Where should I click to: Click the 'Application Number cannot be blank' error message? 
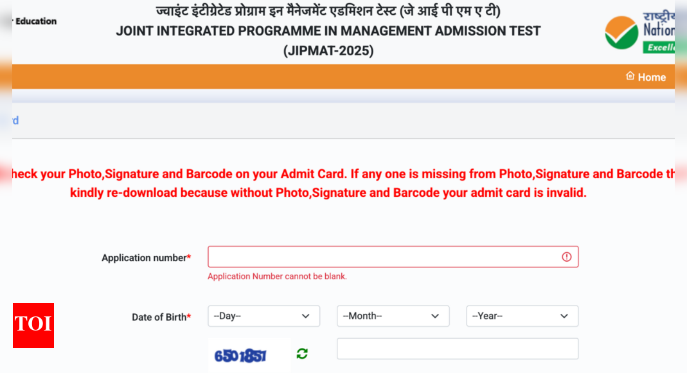point(277,277)
